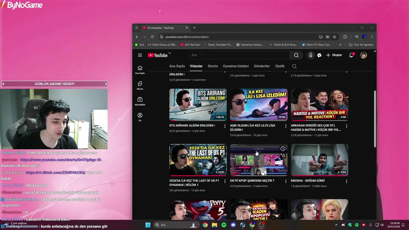The width and height of the screenshot is (409, 230).
Task: Open the Twitch & Kick Stream bookmark
Action: 283,45
